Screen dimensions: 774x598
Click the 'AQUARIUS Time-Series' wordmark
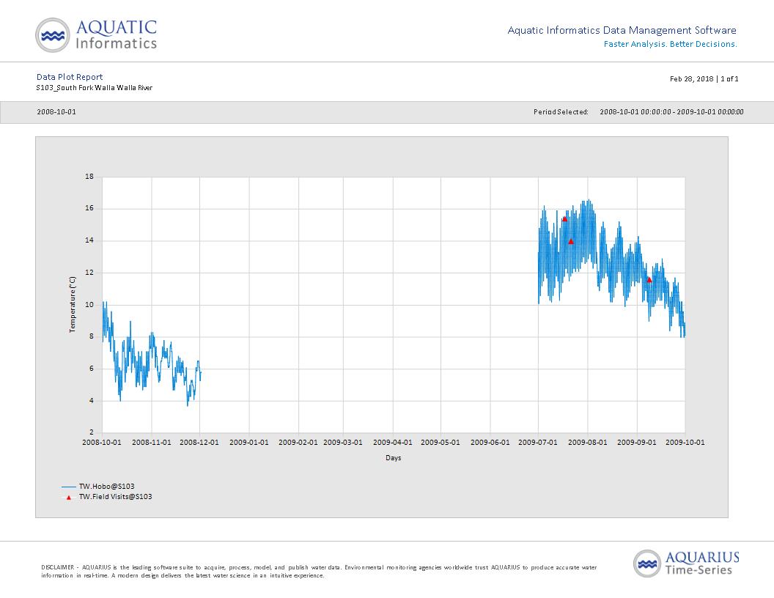tap(702, 564)
